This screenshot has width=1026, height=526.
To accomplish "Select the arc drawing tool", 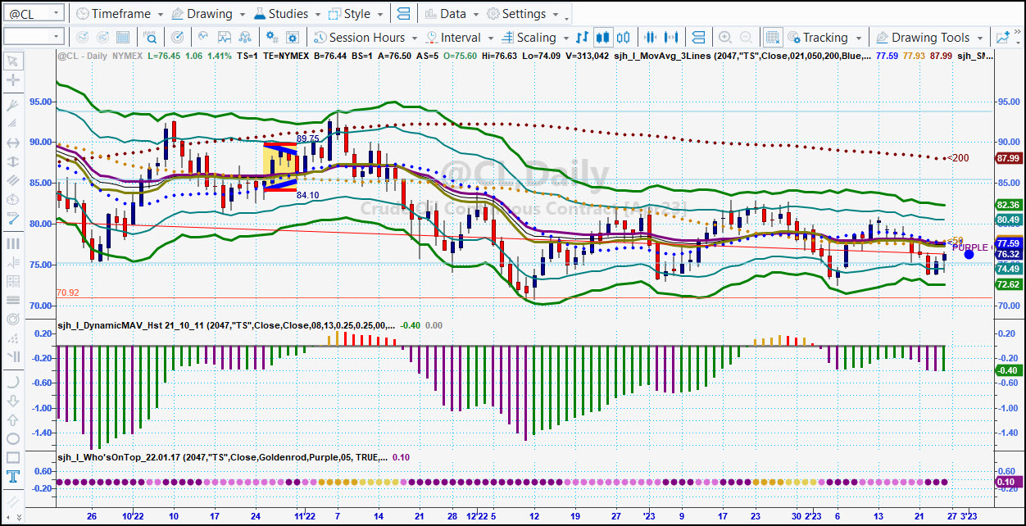I will coord(13,382).
